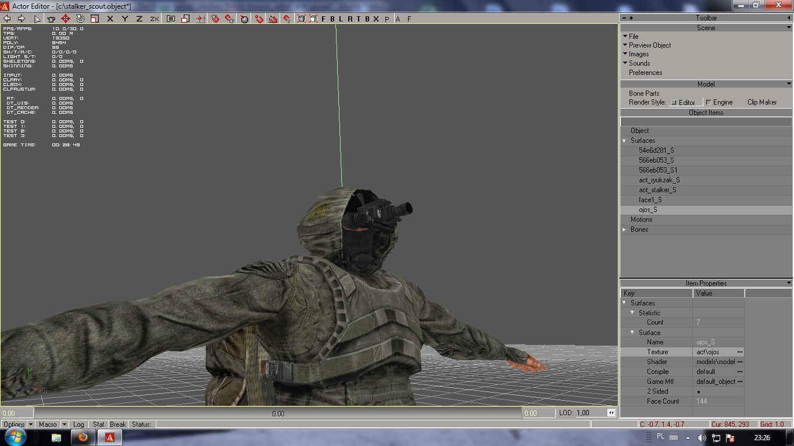Switch to Right view with R

pos(350,19)
